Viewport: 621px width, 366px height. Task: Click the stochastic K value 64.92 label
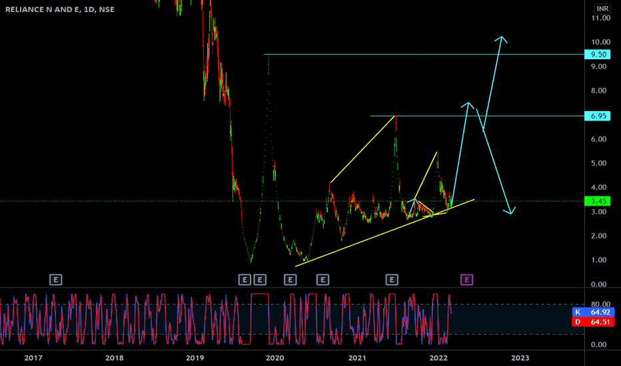[x=593, y=312]
